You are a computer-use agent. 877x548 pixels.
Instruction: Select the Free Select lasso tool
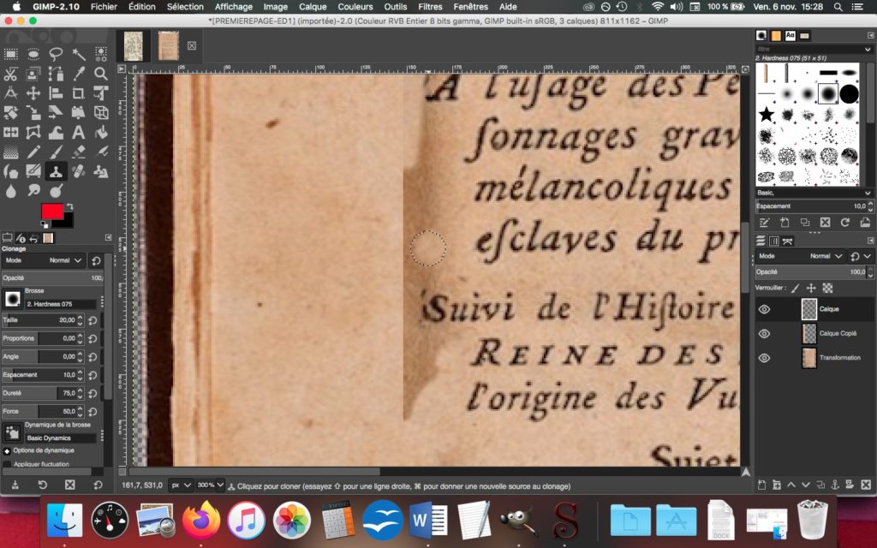[56, 54]
